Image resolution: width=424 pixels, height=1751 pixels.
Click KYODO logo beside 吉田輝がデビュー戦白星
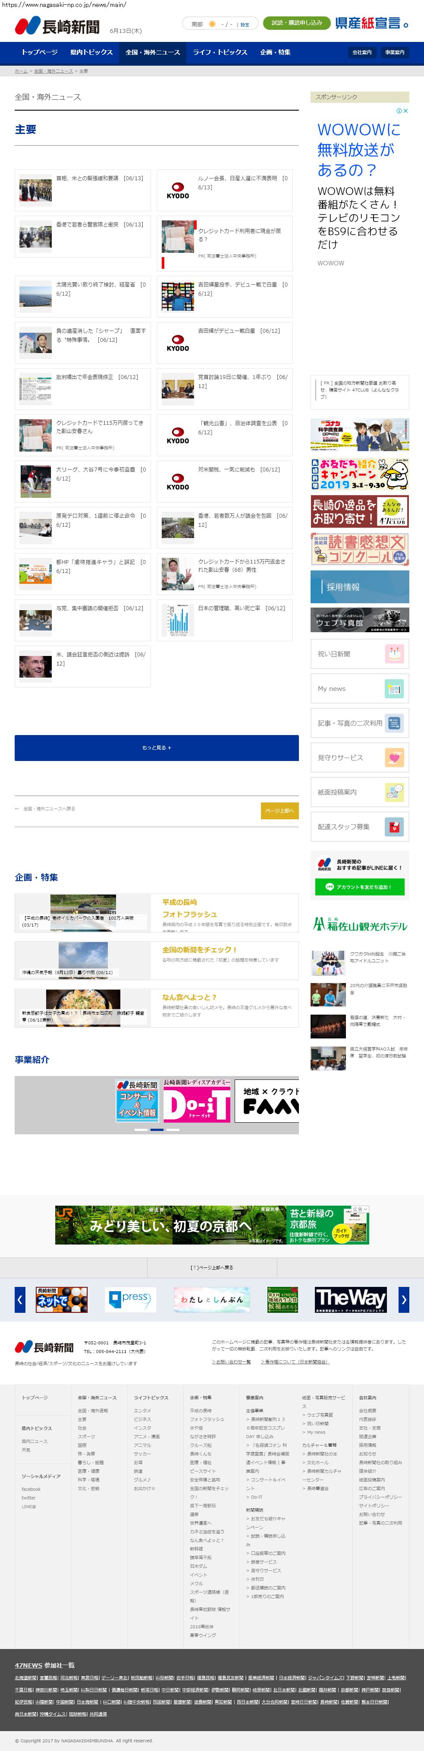[x=178, y=343]
